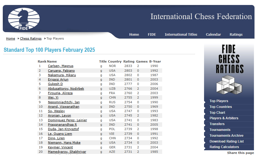Go to the Home breadcrumb link
The width and height of the screenshot is (257, 155).
click(x=11, y=39)
